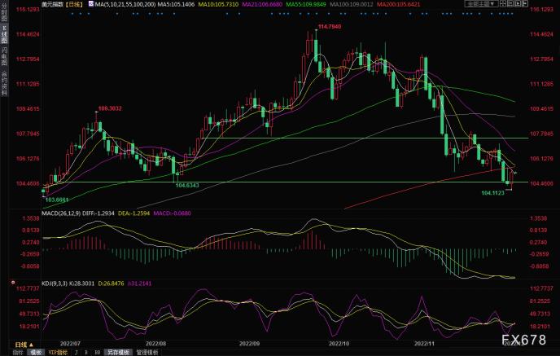
Task: Click the MA indicator settings icon
Action: coord(91,4)
